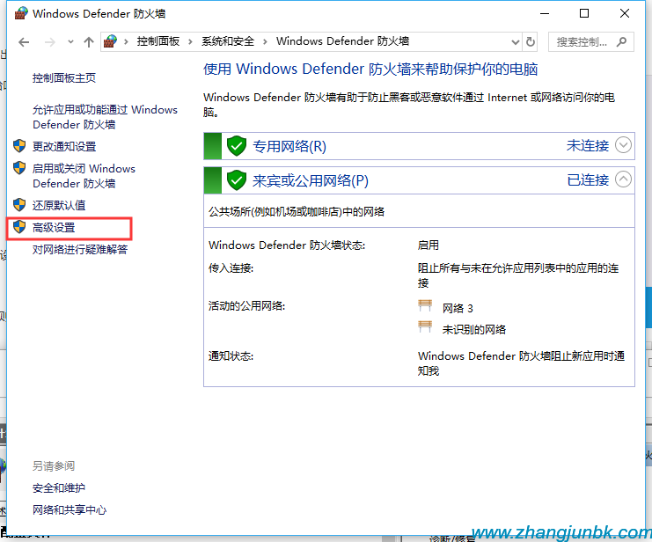The height and width of the screenshot is (542, 652).
Task: Go up one level with Up arrow
Action: click(88, 42)
